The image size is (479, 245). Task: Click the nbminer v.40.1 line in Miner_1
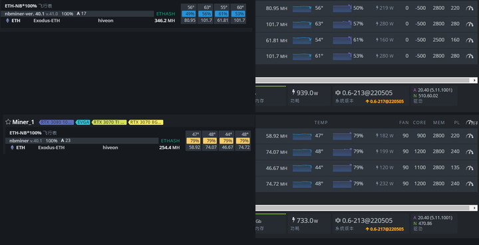pos(82,141)
